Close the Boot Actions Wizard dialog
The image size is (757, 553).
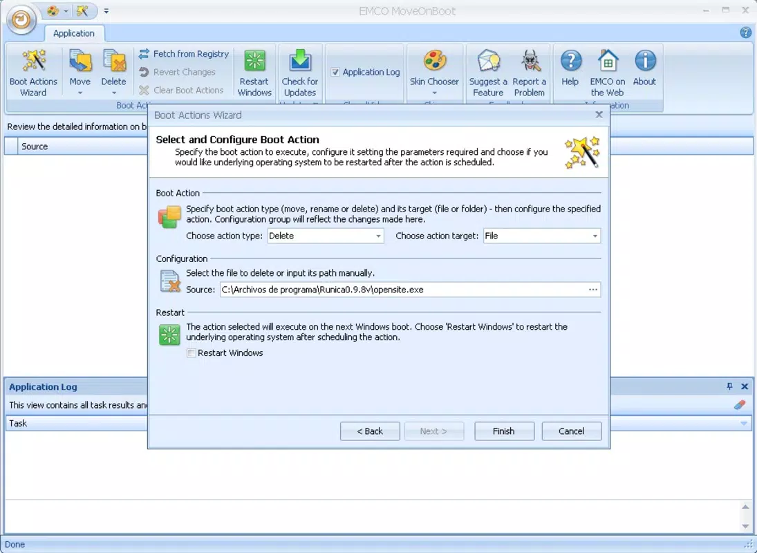click(x=599, y=114)
